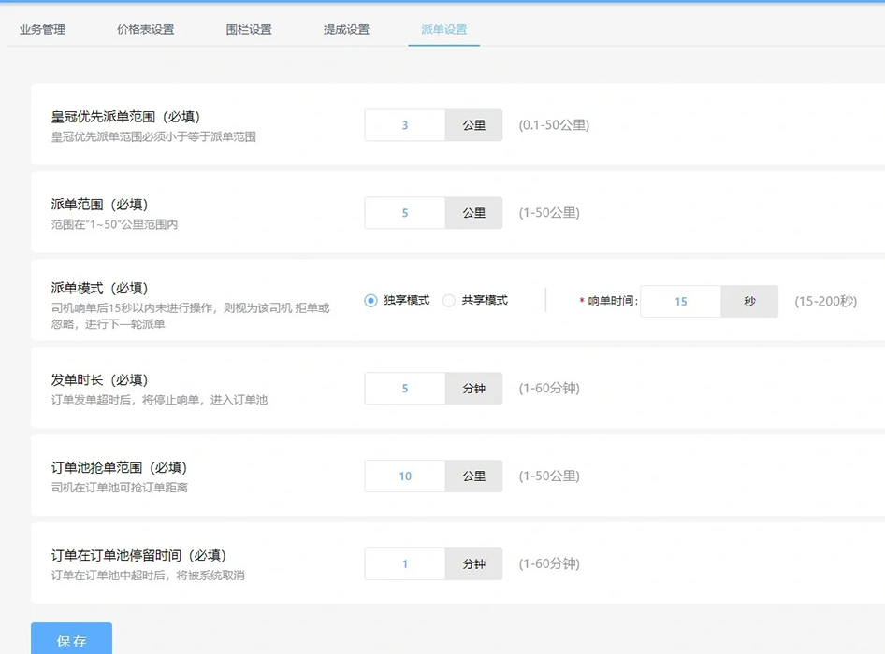
Task: Switch to the 业务管理 tab
Action: pos(40,28)
